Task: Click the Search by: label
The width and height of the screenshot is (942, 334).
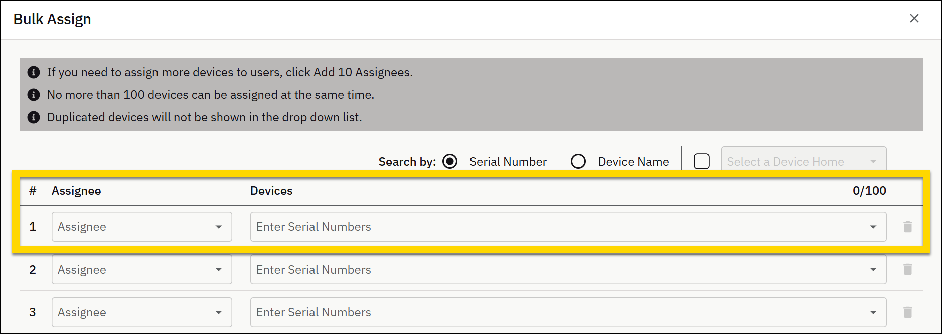Action: coord(407,162)
